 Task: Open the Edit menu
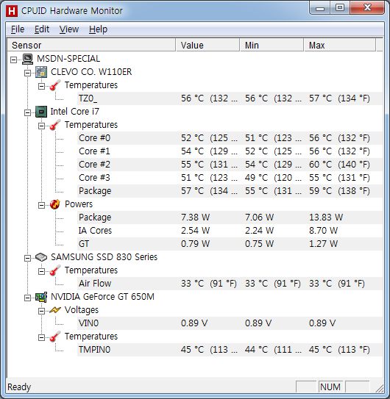click(42, 29)
